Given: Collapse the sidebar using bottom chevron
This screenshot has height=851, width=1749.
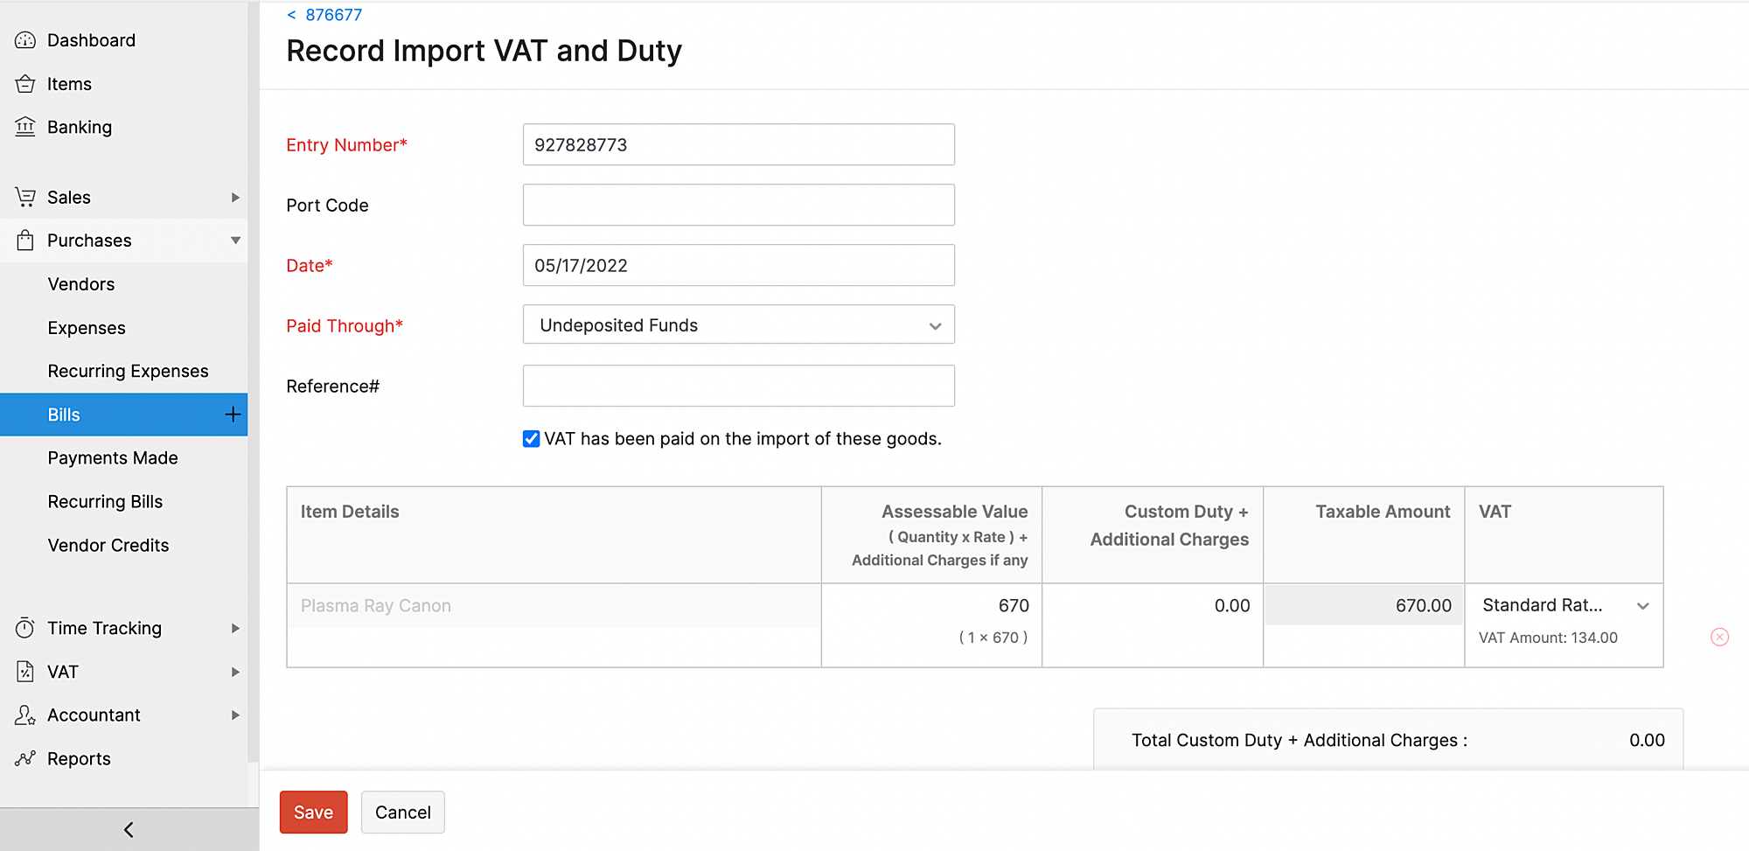Looking at the screenshot, I should (128, 829).
